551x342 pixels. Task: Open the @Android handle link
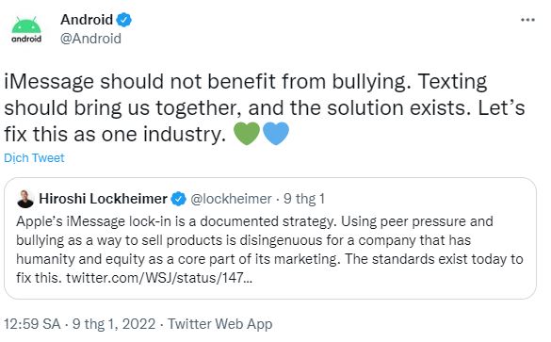90,39
